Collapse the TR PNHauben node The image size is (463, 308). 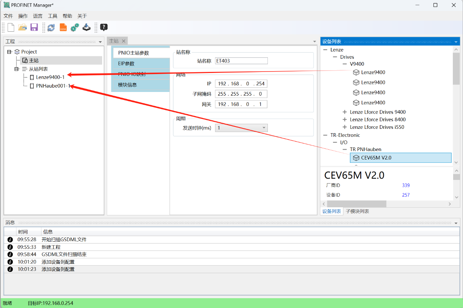(x=344, y=149)
